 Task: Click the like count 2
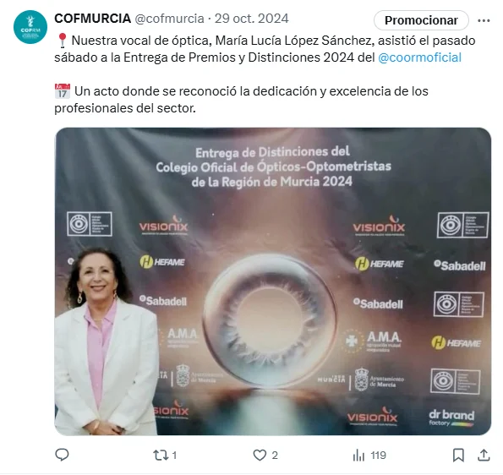coord(275,455)
